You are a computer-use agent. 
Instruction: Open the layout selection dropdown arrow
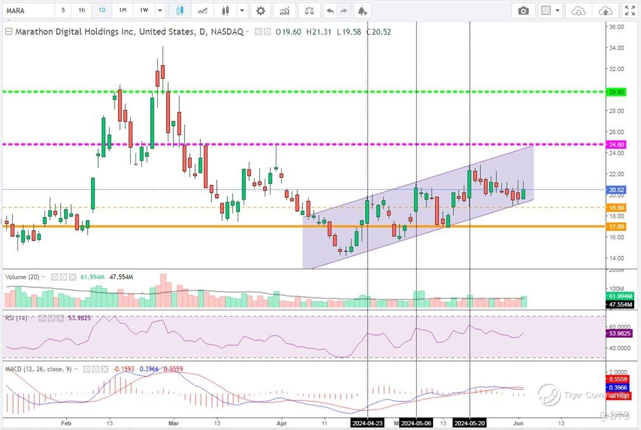[557, 11]
